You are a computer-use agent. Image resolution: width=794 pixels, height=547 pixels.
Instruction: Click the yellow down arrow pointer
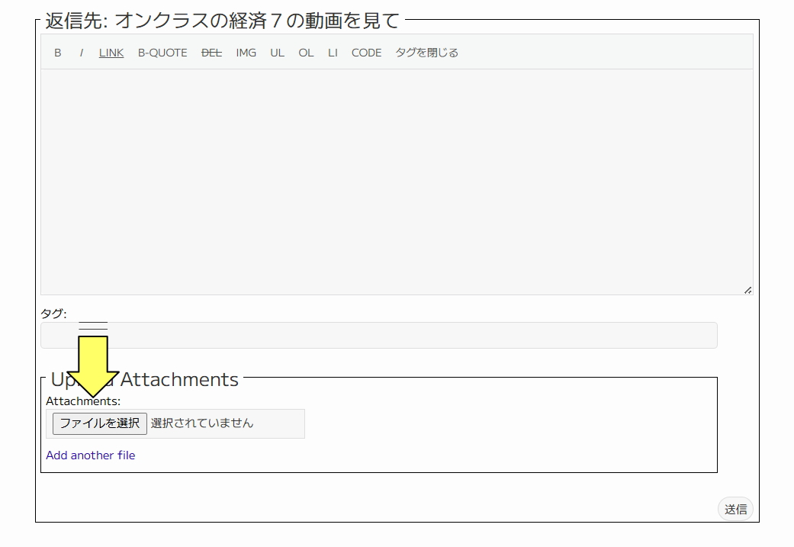[93, 362]
